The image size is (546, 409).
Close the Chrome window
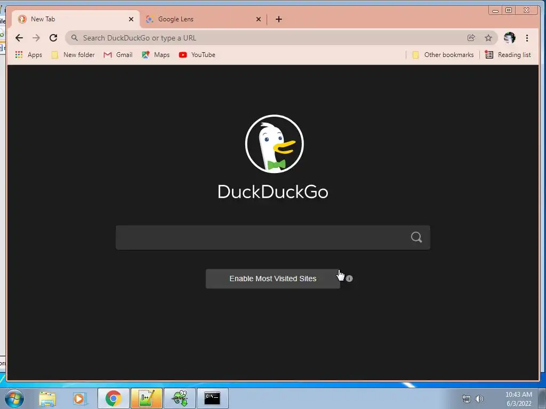(x=526, y=11)
